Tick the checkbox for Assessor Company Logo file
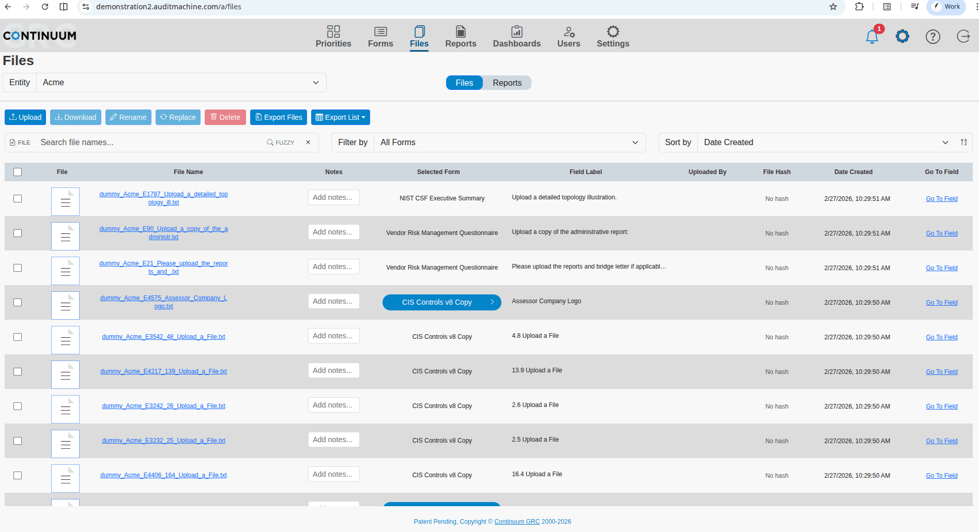The height and width of the screenshot is (532, 979). 18,303
